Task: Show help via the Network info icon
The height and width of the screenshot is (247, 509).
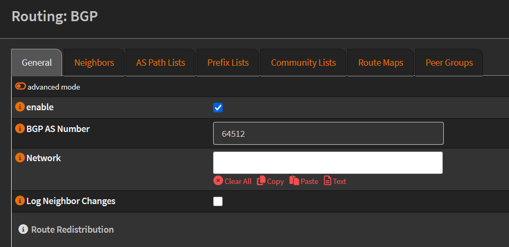Action: (20, 158)
